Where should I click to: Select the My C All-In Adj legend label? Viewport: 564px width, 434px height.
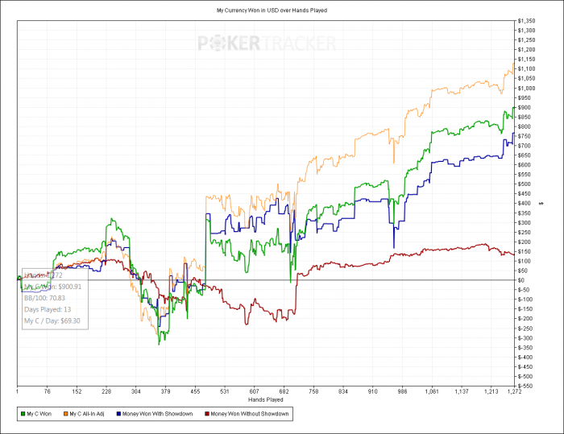pos(87,414)
